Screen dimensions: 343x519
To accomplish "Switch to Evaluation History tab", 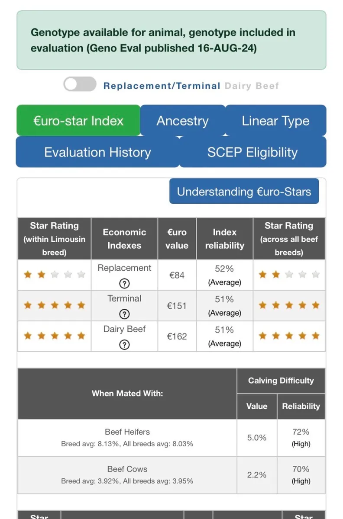I will (x=97, y=152).
